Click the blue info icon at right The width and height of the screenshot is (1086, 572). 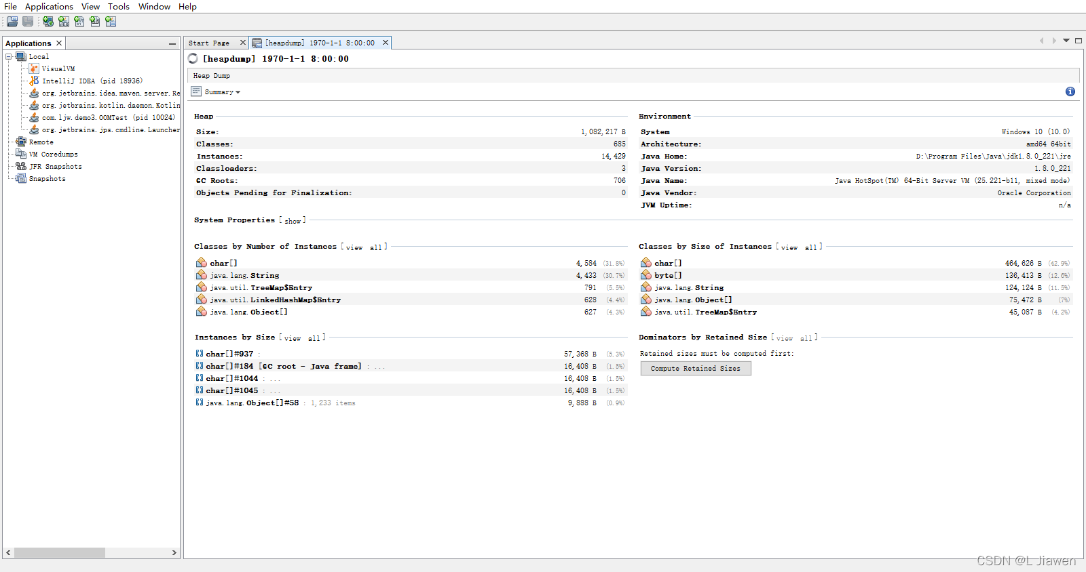pos(1070,91)
